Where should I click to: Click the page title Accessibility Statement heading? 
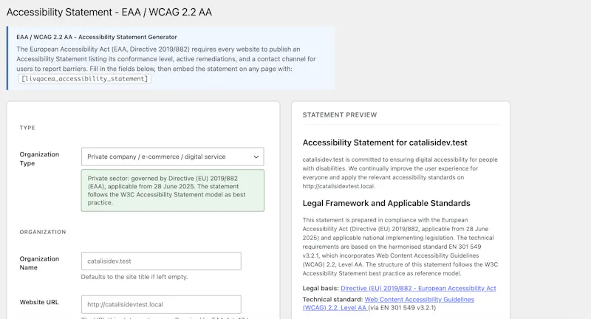(x=109, y=12)
